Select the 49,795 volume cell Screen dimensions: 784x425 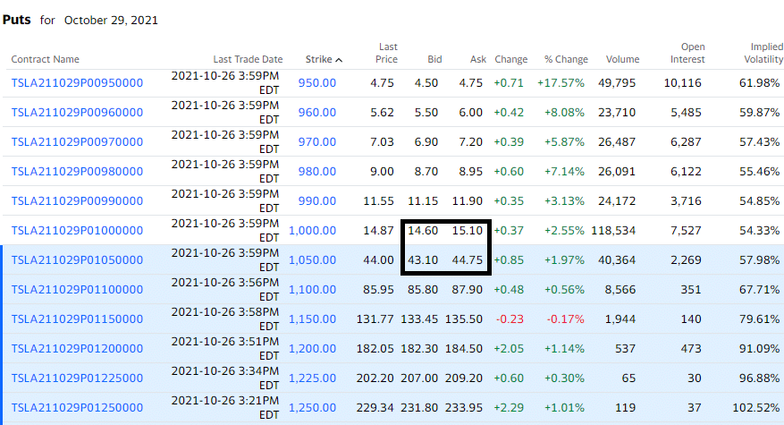(617, 82)
